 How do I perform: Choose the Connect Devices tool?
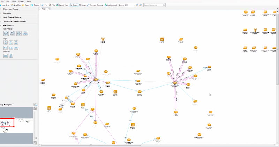click(x=95, y=5)
